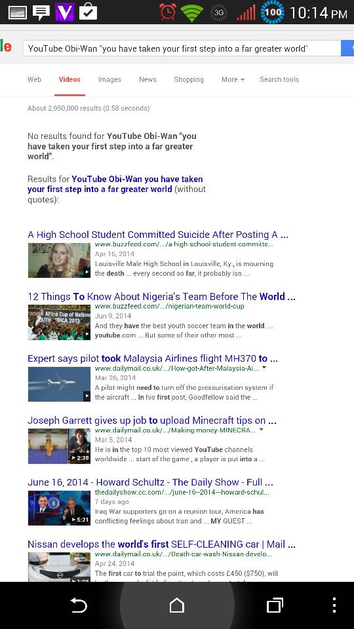Open the Howard Schultz Daily Show result
This screenshot has height=629, width=354.
150,482
